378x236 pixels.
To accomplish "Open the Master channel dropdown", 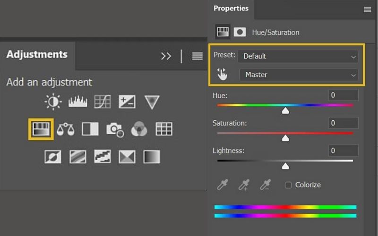I will coord(299,75).
